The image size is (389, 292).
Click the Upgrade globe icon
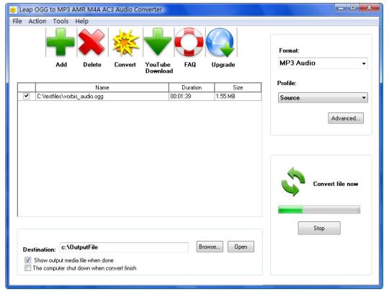(x=220, y=43)
